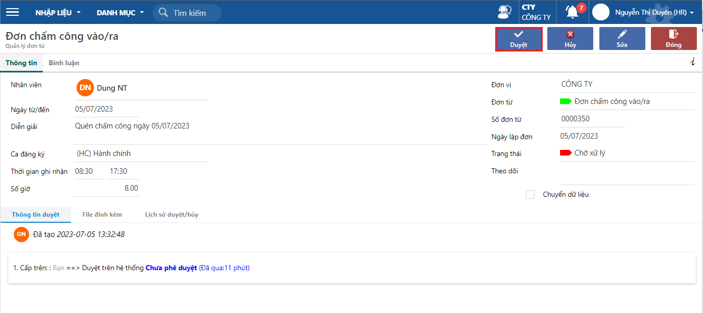
Task: Click the magnifier search icon
Action: (163, 12)
